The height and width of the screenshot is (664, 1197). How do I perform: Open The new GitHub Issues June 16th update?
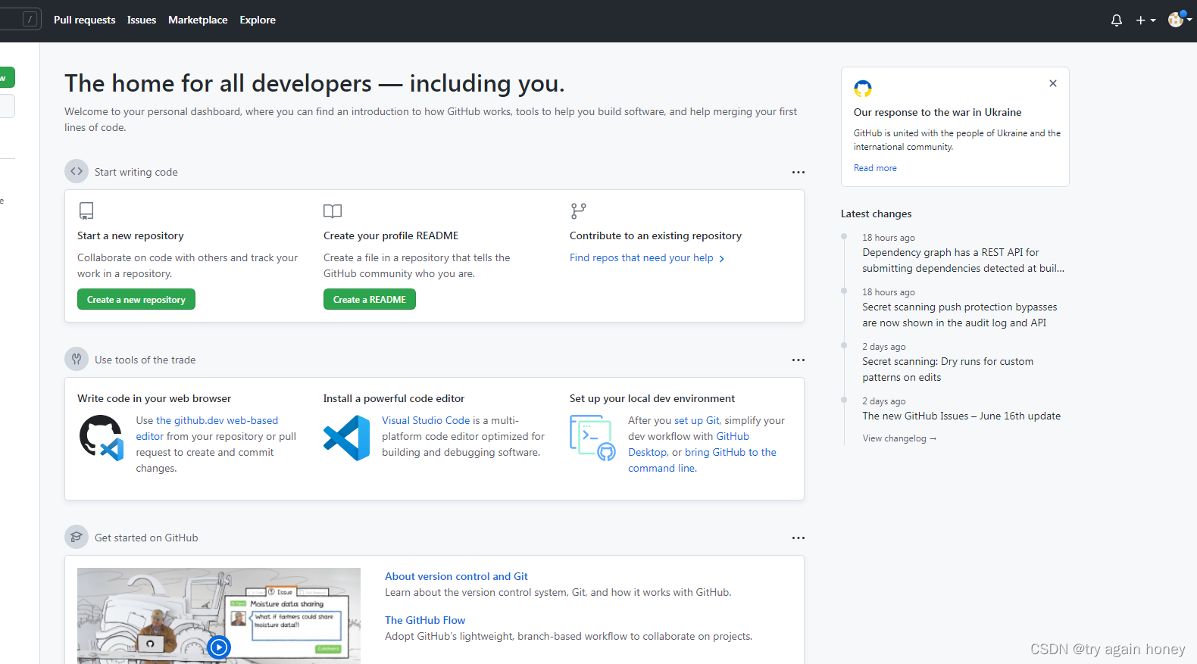pyautogui.click(x=961, y=416)
